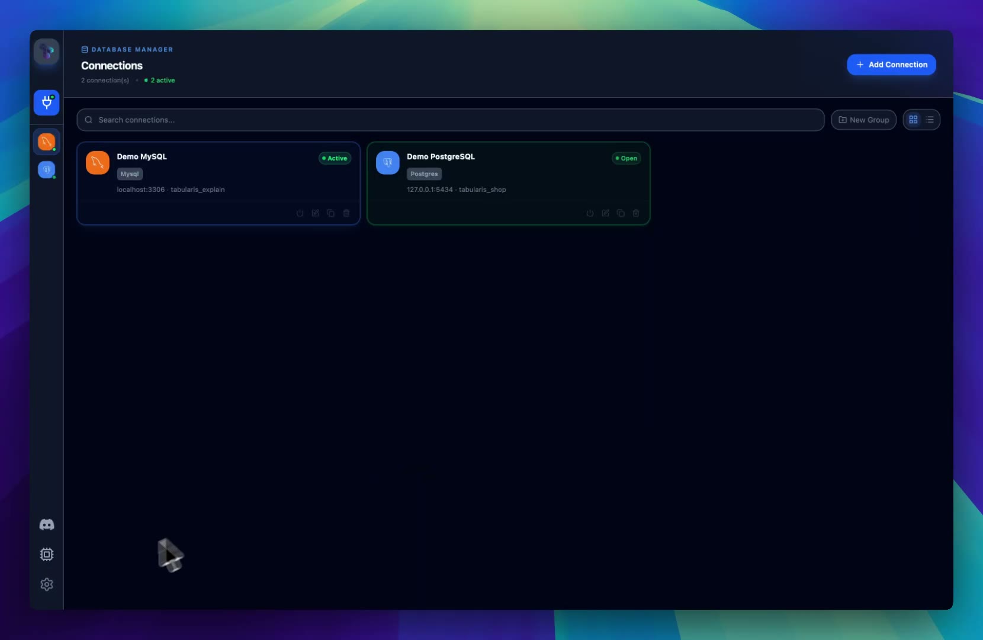983x640 pixels.
Task: Delete the Demo MySQL connection
Action: (346, 213)
